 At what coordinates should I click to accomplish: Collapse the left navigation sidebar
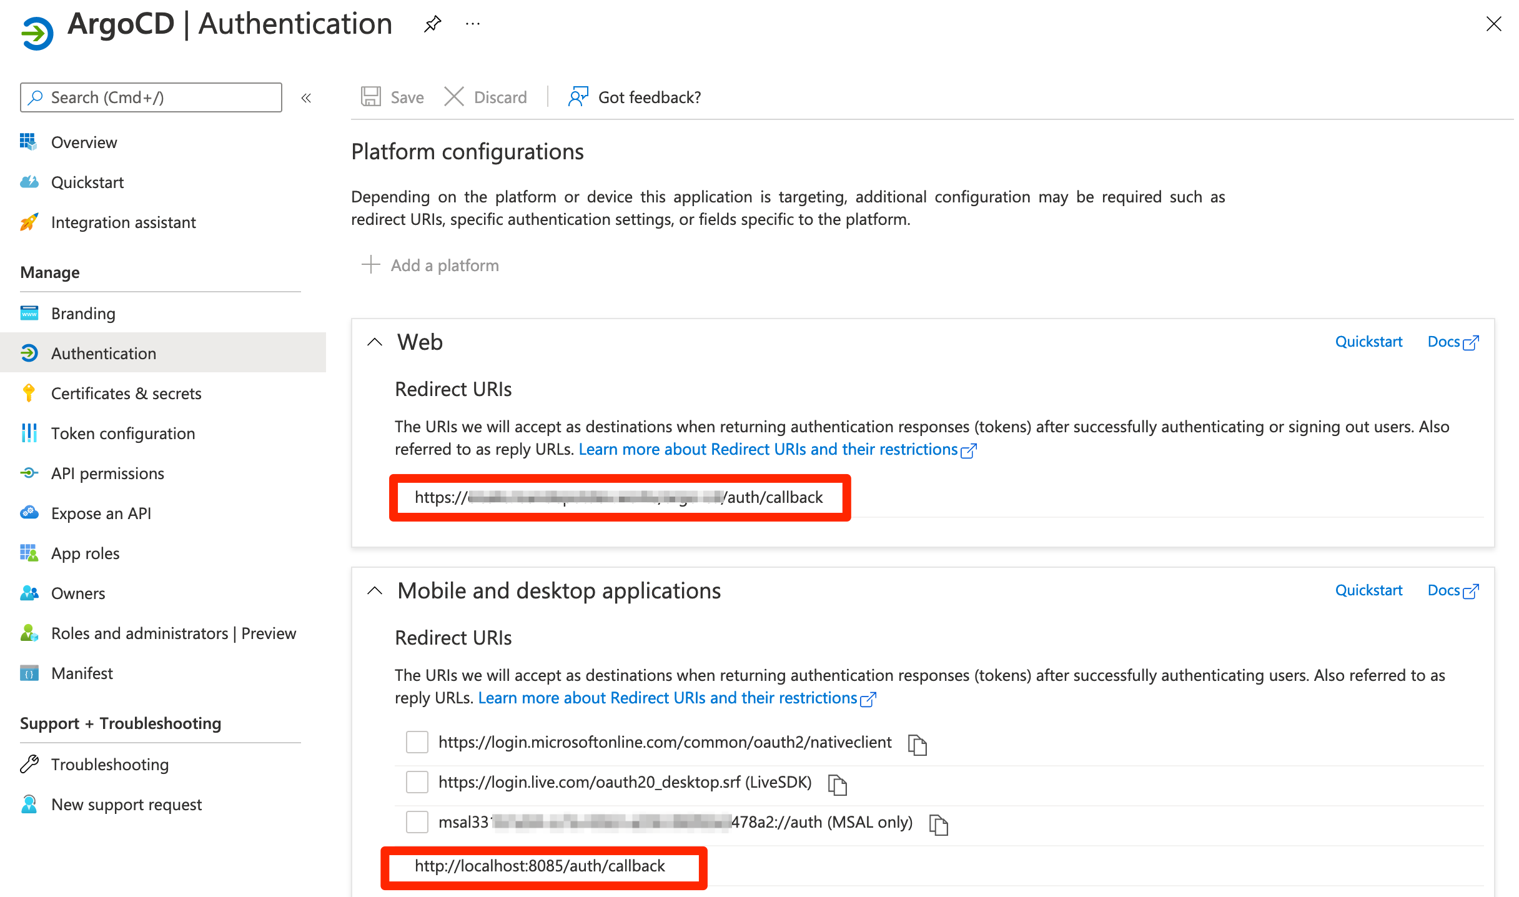point(306,98)
